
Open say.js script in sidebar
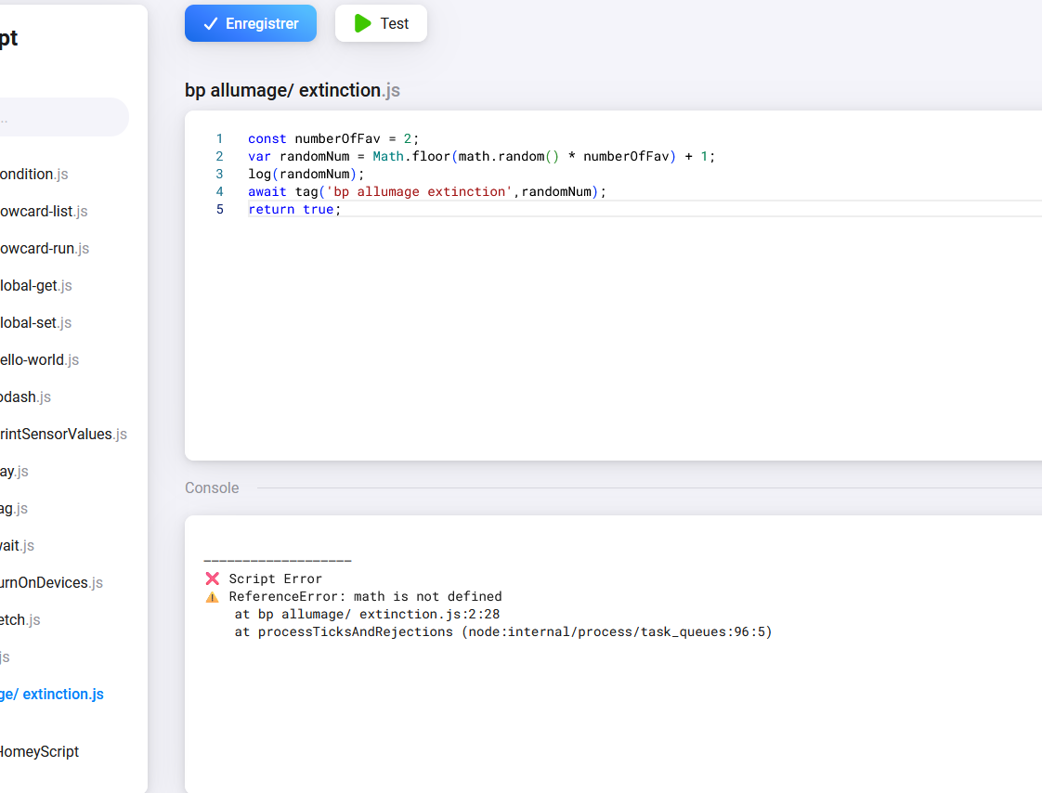click(x=14, y=472)
